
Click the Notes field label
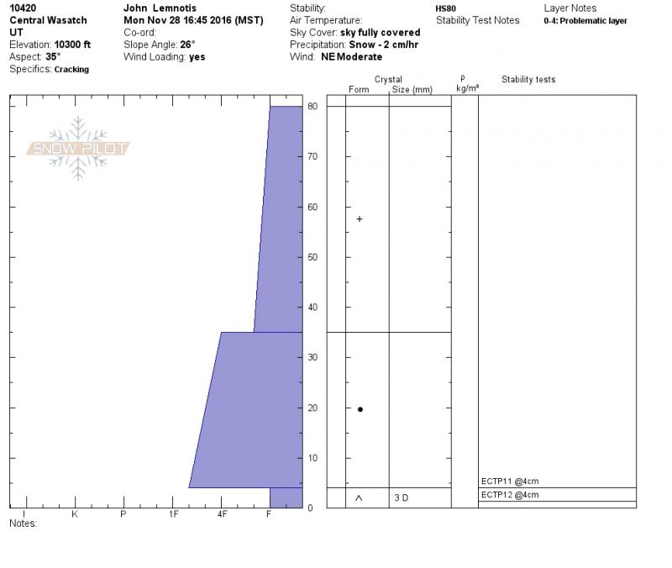click(x=24, y=523)
